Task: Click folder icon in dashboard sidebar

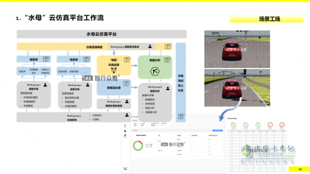Action: (125, 131)
